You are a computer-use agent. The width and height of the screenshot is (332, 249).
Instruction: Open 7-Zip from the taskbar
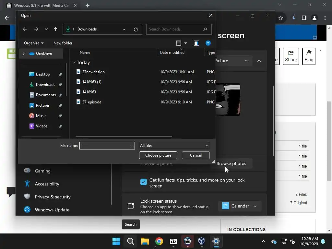click(x=173, y=241)
